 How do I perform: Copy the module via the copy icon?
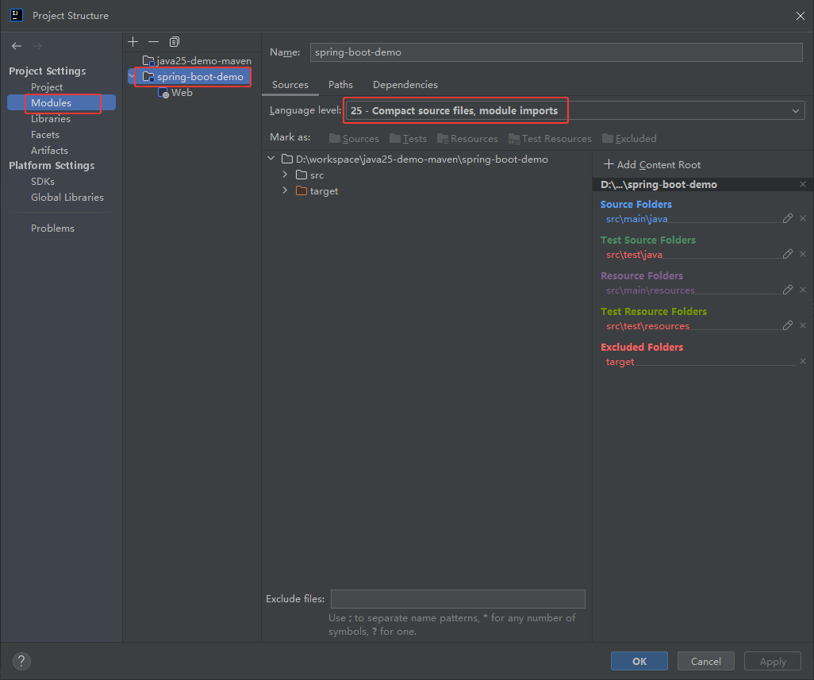point(174,41)
